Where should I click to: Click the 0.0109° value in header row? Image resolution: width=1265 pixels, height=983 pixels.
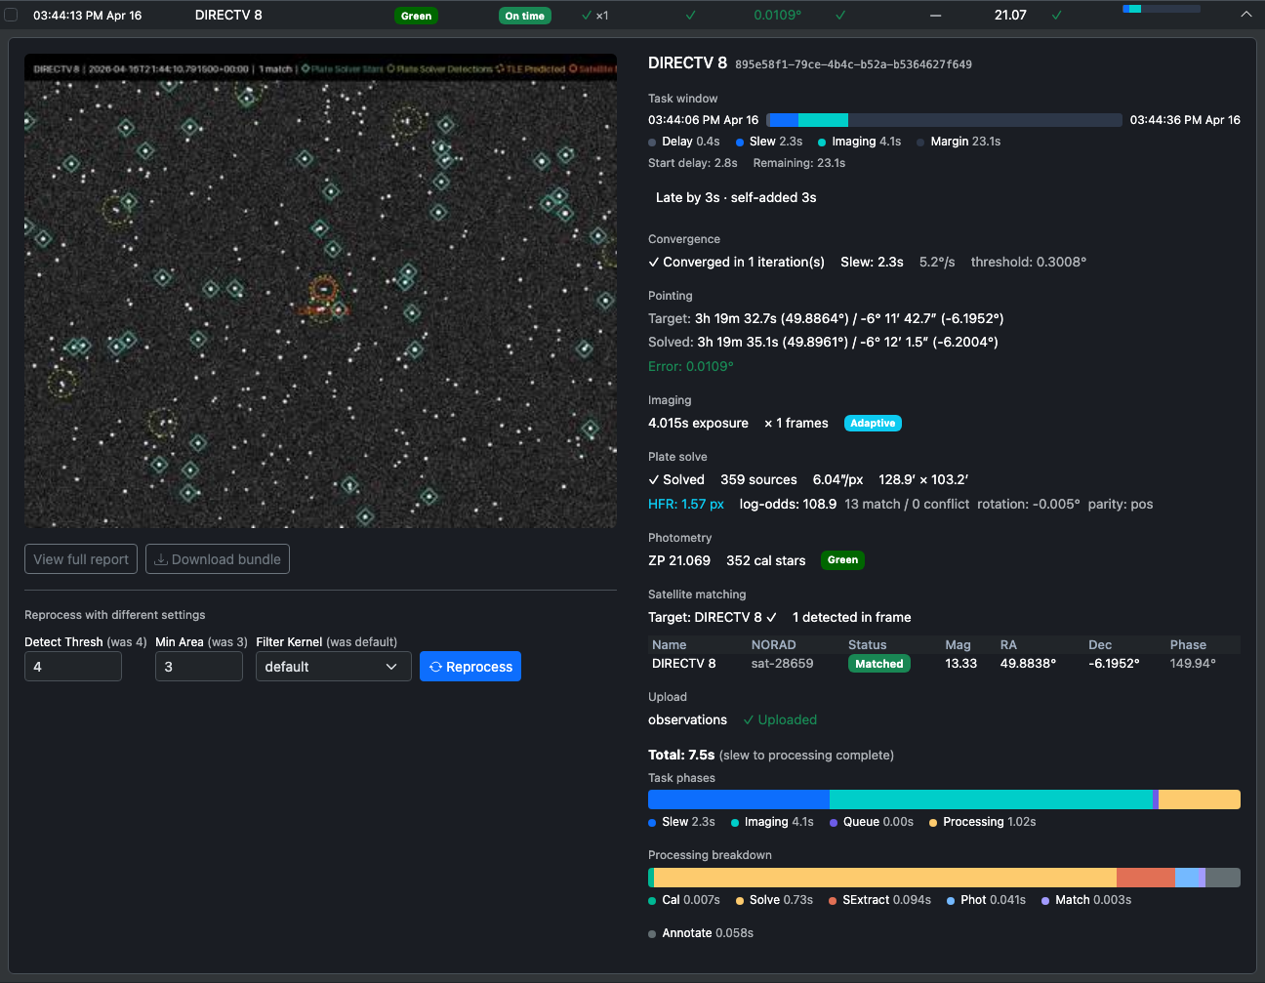click(x=778, y=16)
